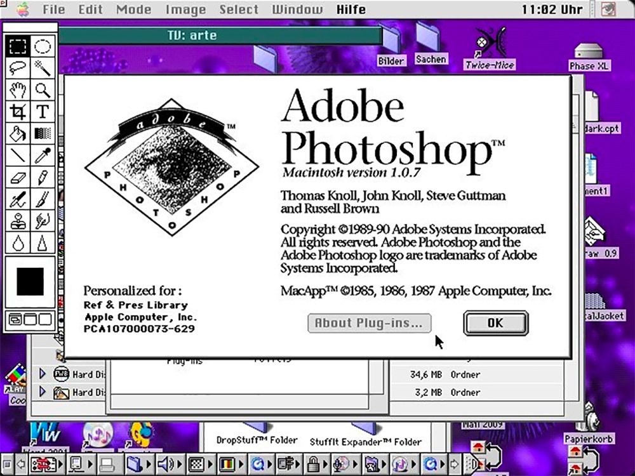Select the Type tool

(x=43, y=112)
